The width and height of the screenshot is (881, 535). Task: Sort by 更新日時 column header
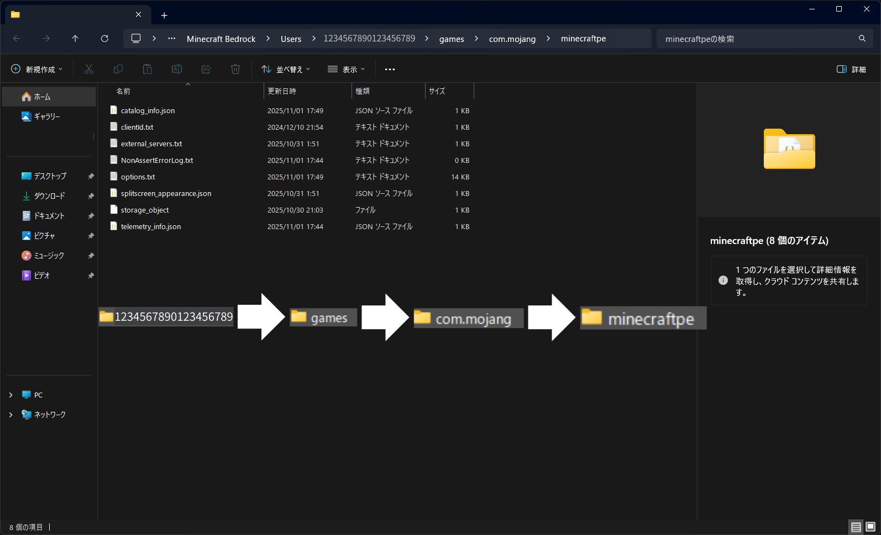pos(282,91)
